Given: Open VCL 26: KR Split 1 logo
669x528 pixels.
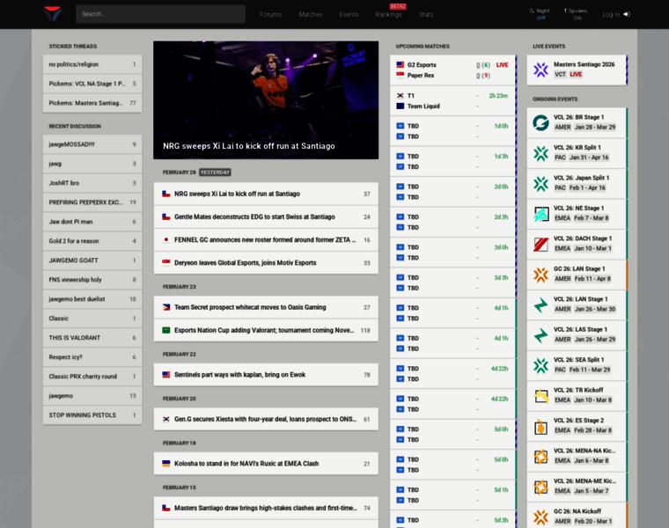Looking at the screenshot, I should tap(540, 153).
